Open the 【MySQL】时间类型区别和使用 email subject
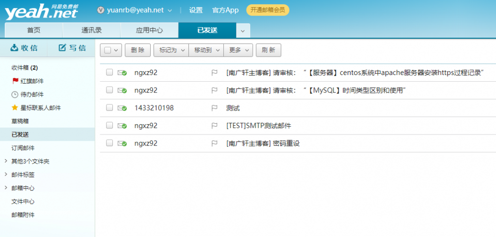 click(316, 90)
